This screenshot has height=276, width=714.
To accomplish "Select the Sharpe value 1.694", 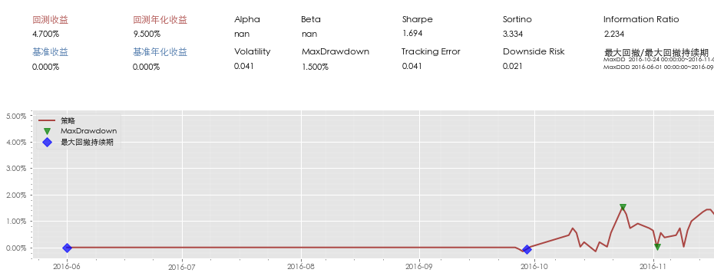I will (412, 34).
